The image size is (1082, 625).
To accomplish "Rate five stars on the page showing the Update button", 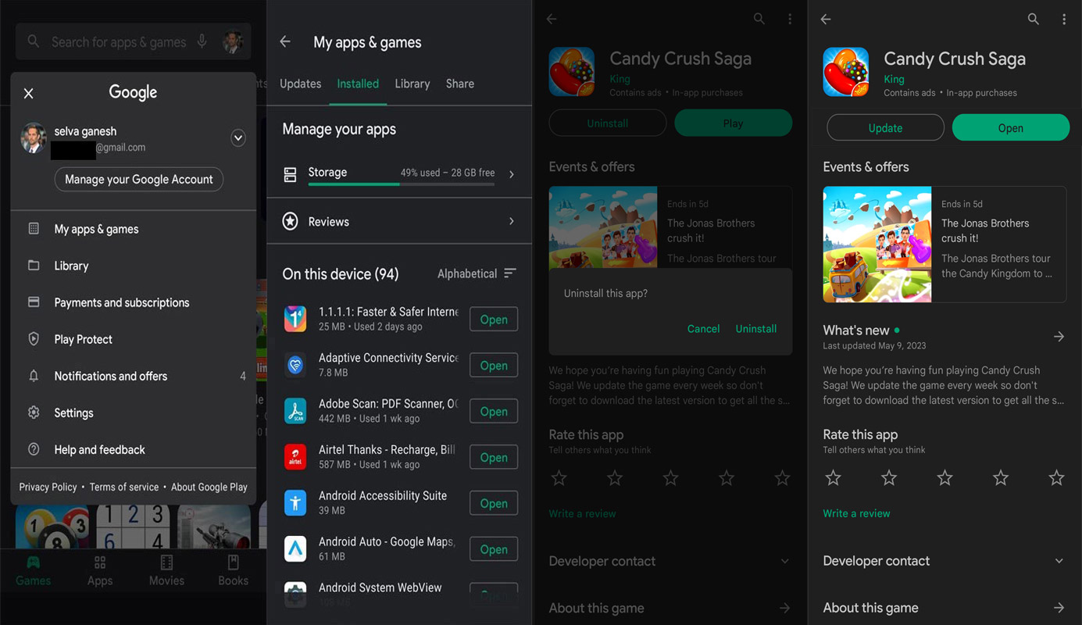I will click(x=1056, y=477).
